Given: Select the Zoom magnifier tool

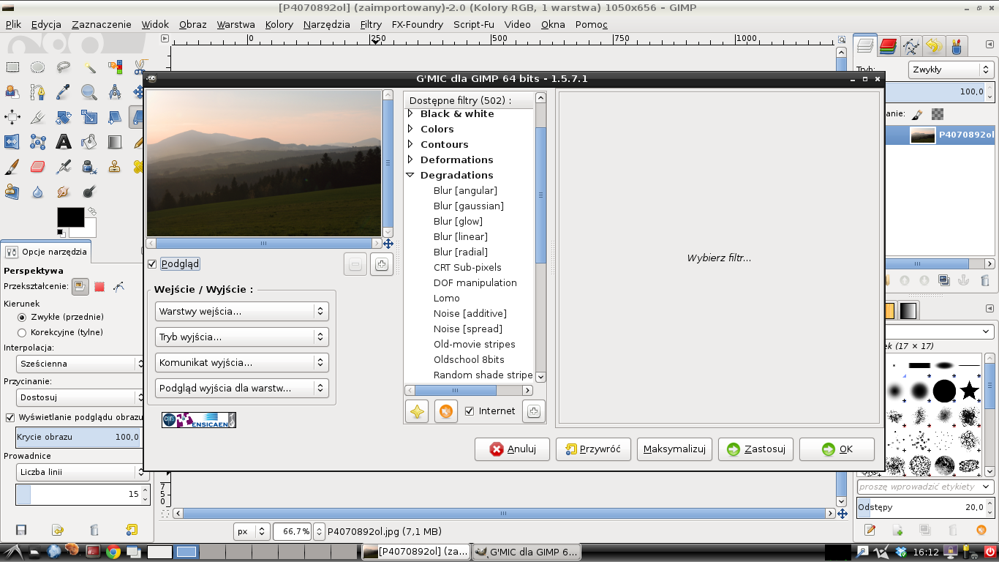Looking at the screenshot, I should (89, 92).
